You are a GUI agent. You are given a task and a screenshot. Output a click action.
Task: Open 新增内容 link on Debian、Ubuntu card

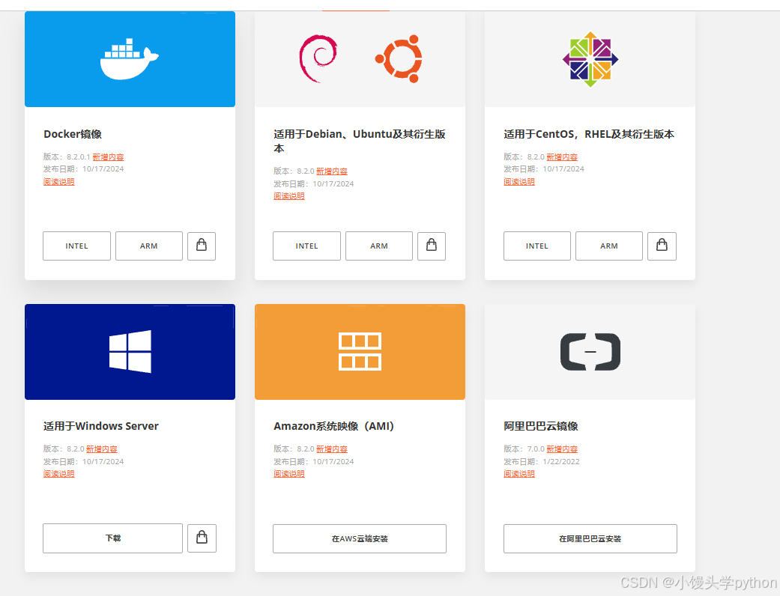click(x=332, y=171)
